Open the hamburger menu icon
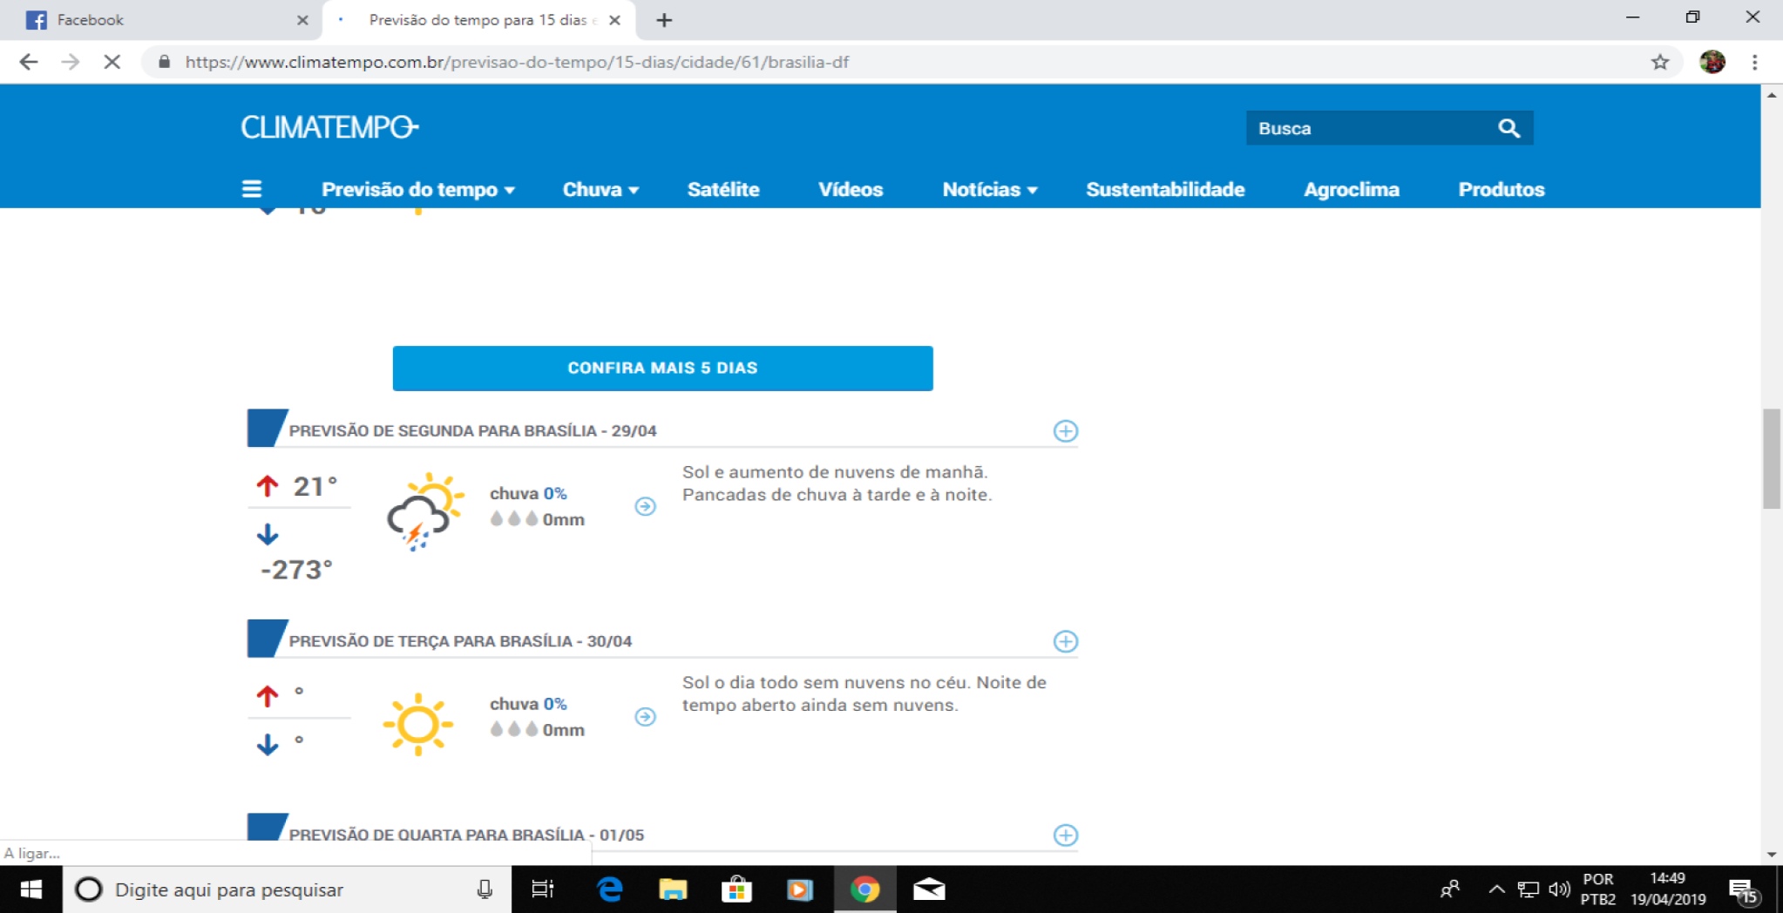Image resolution: width=1783 pixels, height=913 pixels. tap(252, 189)
